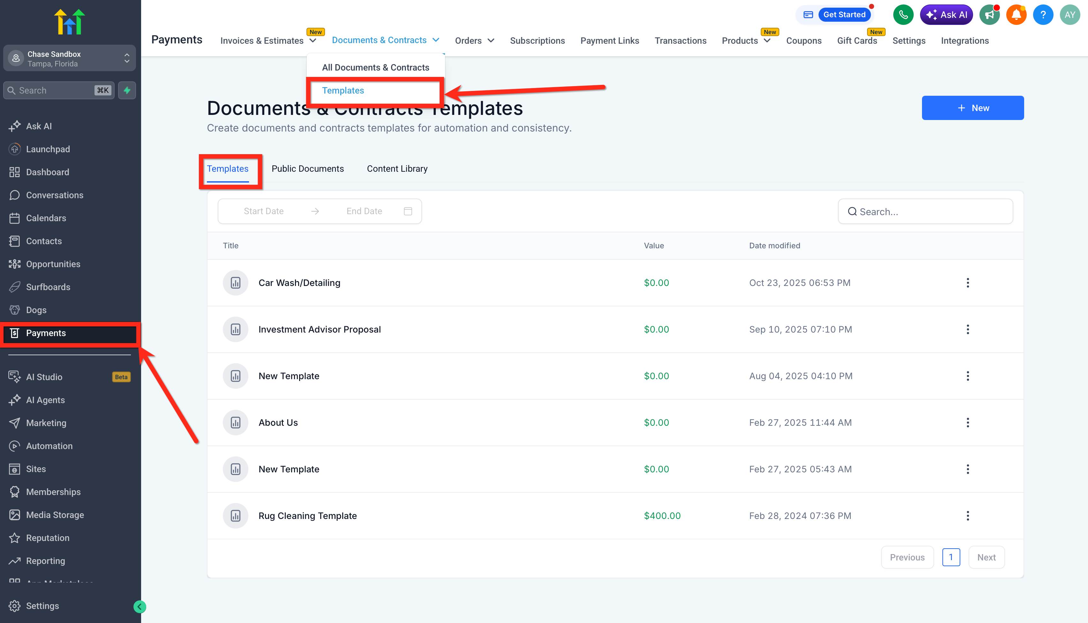
Task: Open the Investment Advisor Proposal template
Action: coord(319,329)
